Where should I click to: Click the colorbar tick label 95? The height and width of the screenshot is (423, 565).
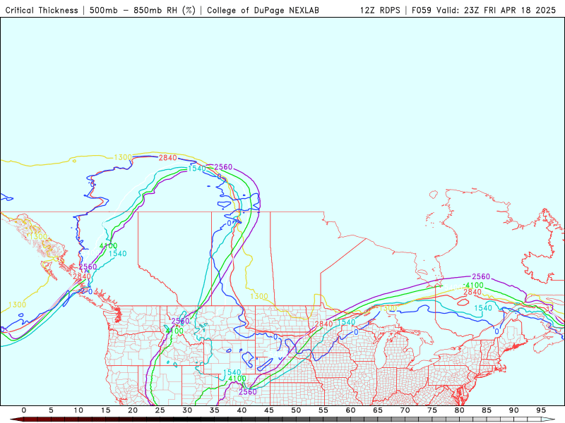[541, 410]
